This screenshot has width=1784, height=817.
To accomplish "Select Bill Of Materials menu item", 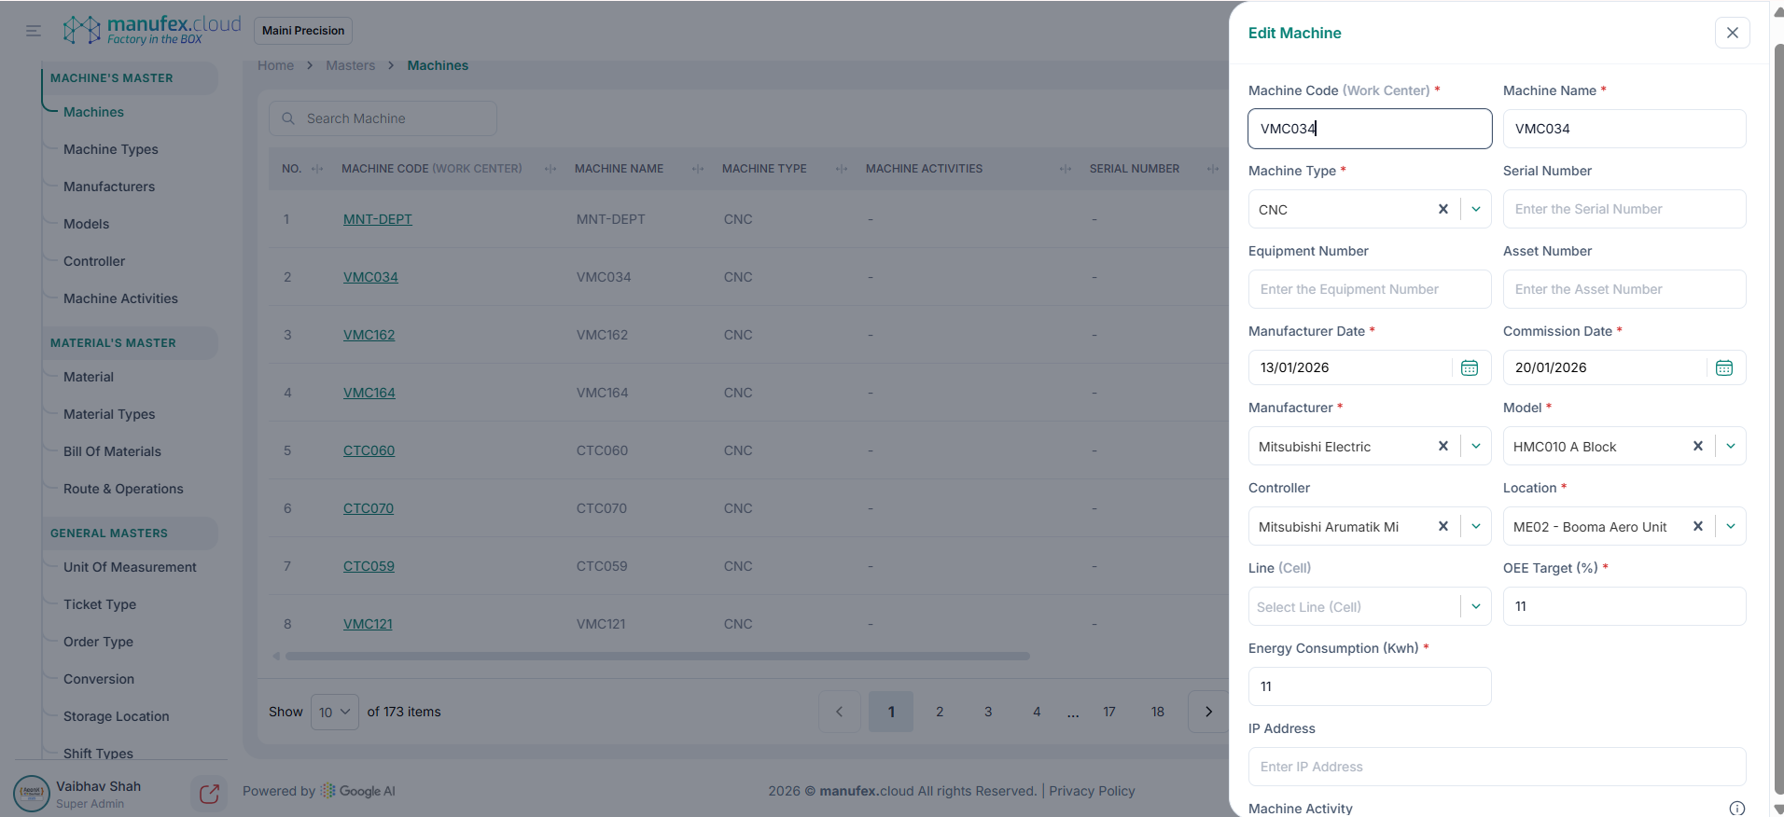I will click(112, 451).
